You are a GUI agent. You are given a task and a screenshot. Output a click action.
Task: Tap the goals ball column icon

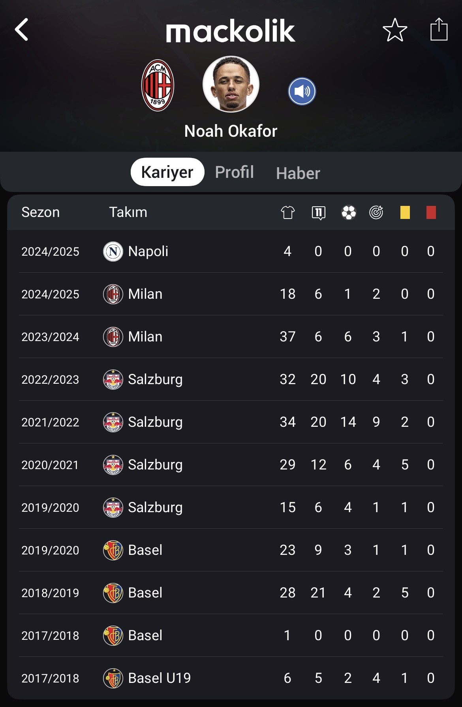pos(349,212)
